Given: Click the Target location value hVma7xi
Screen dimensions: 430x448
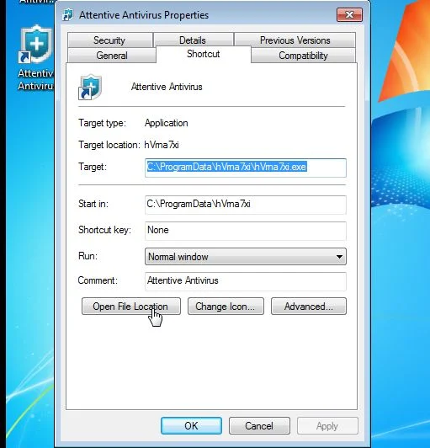Looking at the screenshot, I should tap(162, 145).
